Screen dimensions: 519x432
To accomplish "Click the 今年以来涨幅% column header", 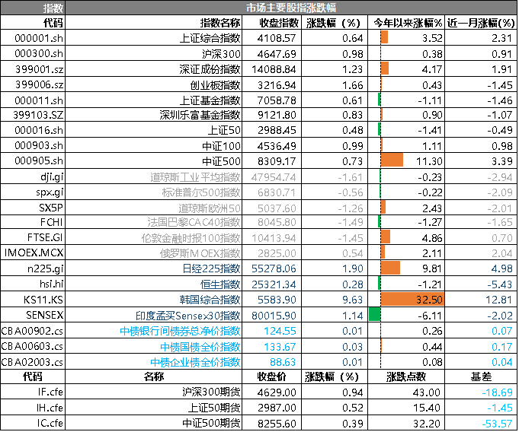I will click(x=406, y=23).
